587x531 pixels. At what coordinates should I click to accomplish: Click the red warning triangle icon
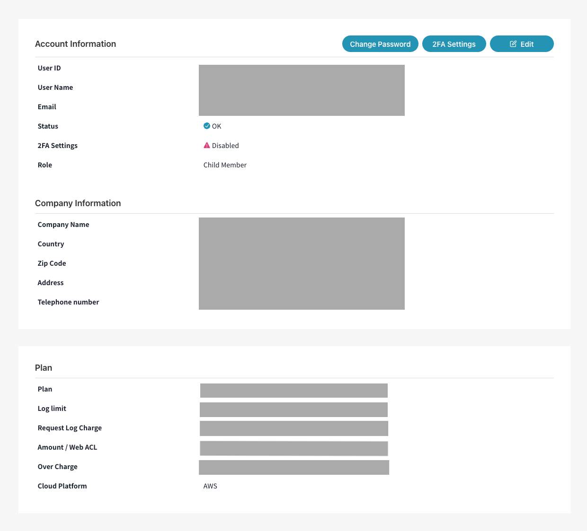[207, 145]
